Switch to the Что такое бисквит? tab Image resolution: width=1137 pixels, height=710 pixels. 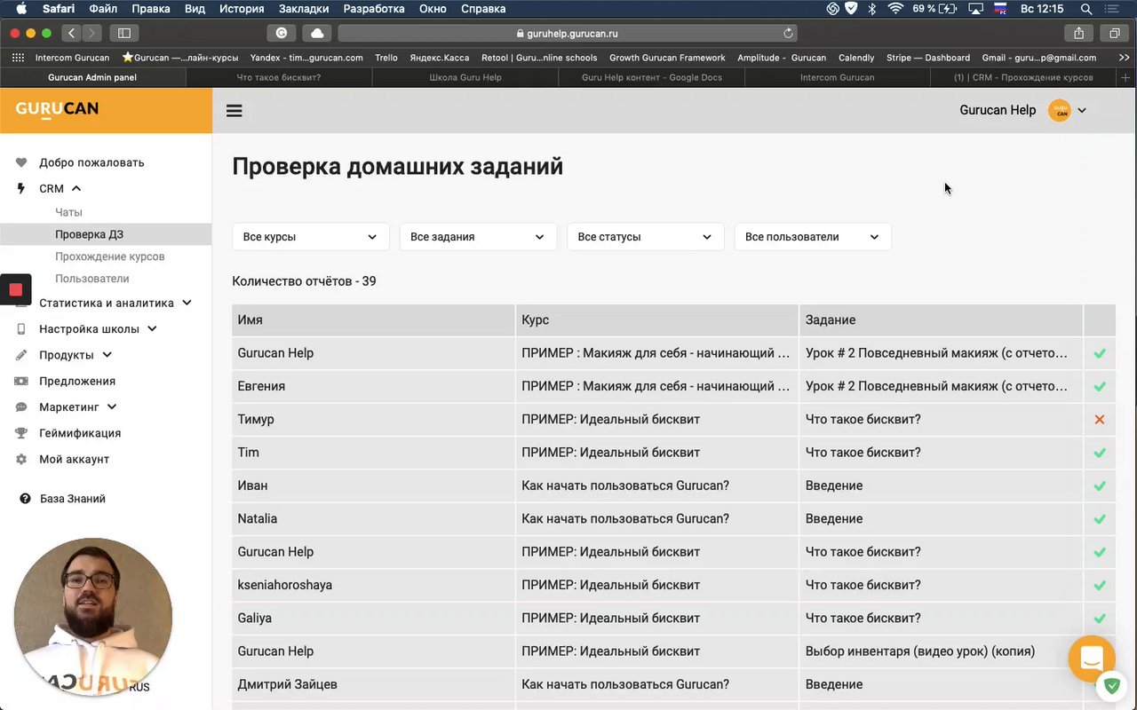279,77
